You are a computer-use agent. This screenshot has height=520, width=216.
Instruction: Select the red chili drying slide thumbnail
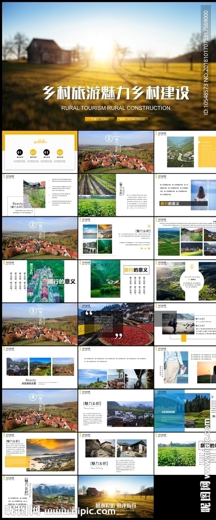116,324
